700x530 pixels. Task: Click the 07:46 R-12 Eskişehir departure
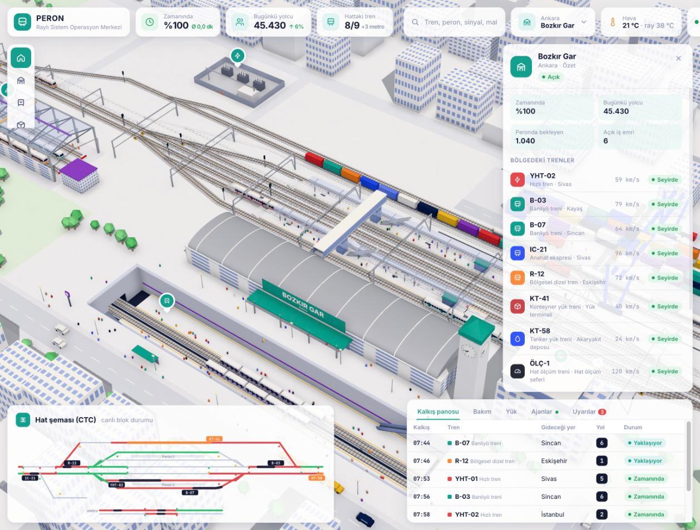tap(547, 461)
